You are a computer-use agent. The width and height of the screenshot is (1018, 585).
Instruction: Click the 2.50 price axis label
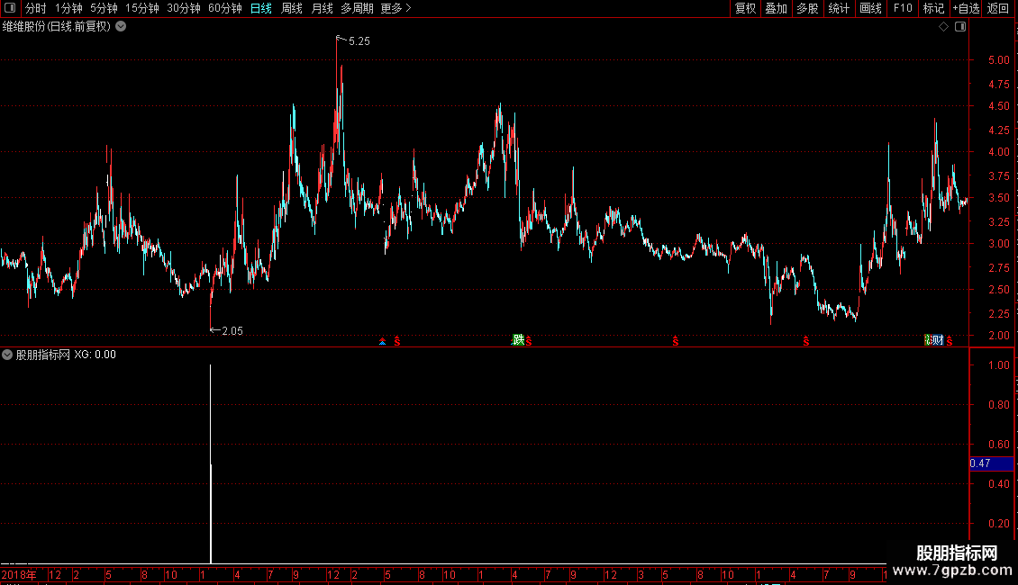[998, 290]
